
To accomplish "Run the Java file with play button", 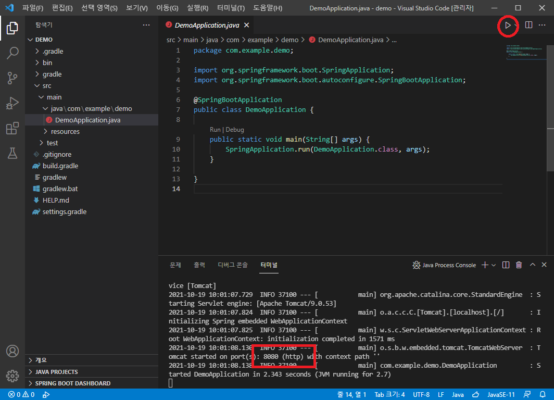I will [507, 26].
